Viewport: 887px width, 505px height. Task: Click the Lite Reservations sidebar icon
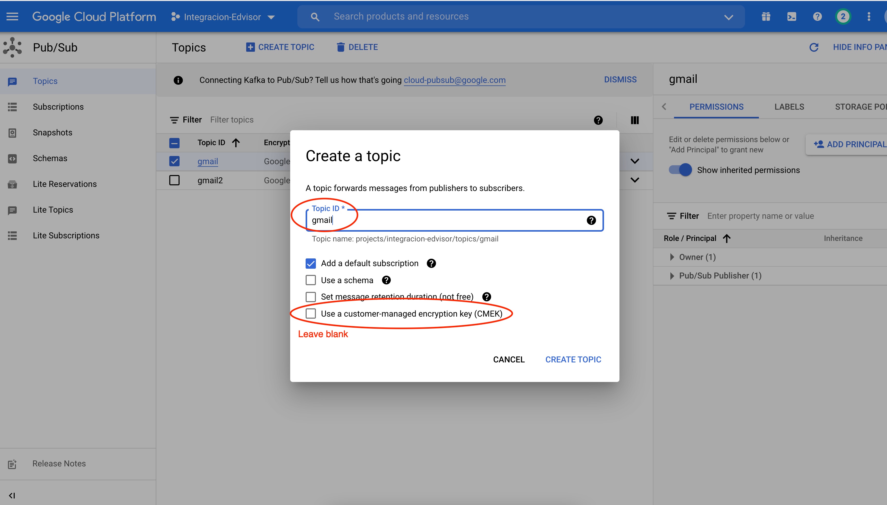(12, 184)
